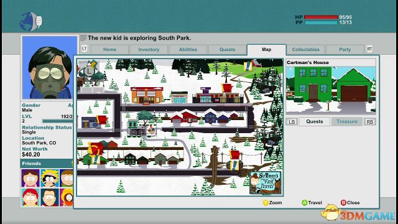Switch to the Inventory tab

point(149,50)
